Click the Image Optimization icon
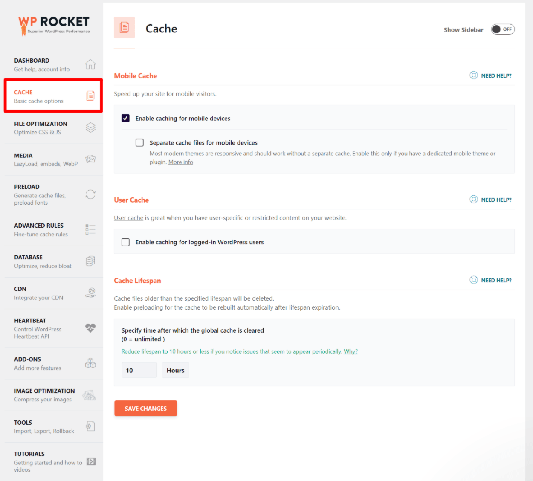This screenshot has width=533, height=481. coord(89,395)
